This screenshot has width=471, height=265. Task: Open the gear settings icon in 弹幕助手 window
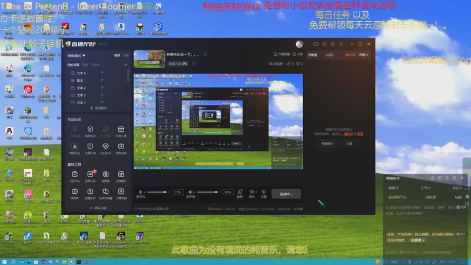point(454,178)
